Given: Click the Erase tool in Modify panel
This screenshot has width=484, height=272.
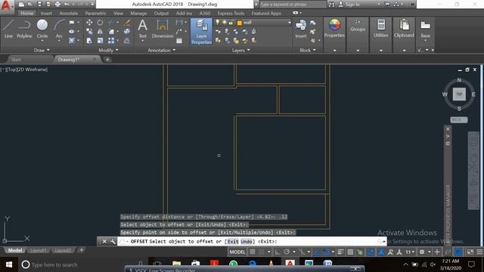Looking at the screenshot, I should coord(127,23).
